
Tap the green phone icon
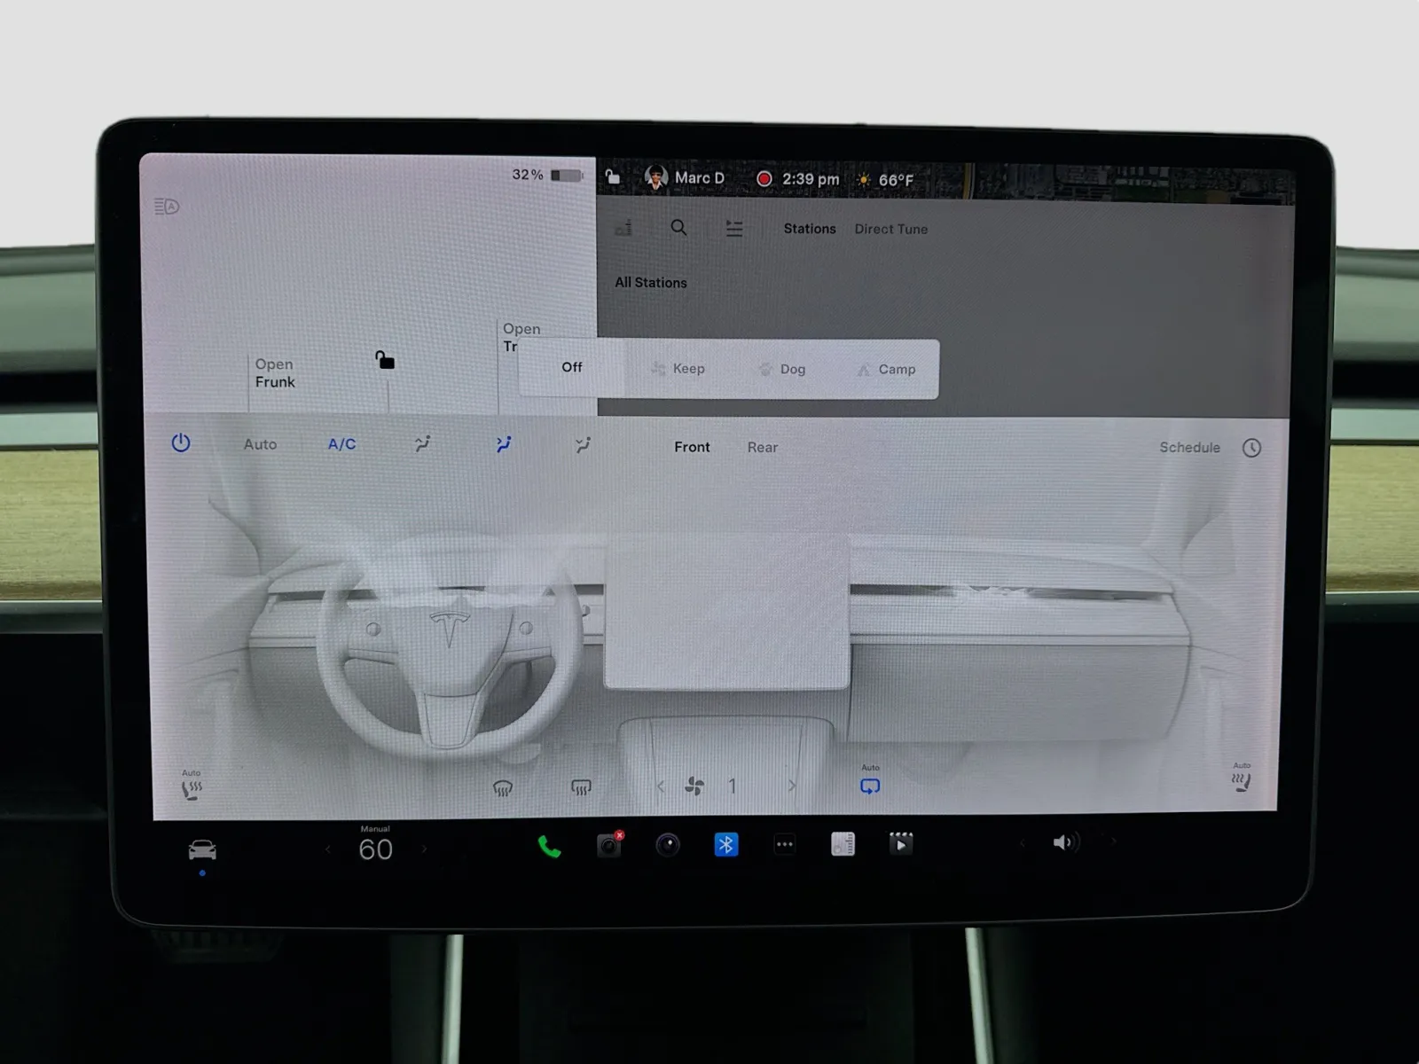pyautogui.click(x=549, y=847)
